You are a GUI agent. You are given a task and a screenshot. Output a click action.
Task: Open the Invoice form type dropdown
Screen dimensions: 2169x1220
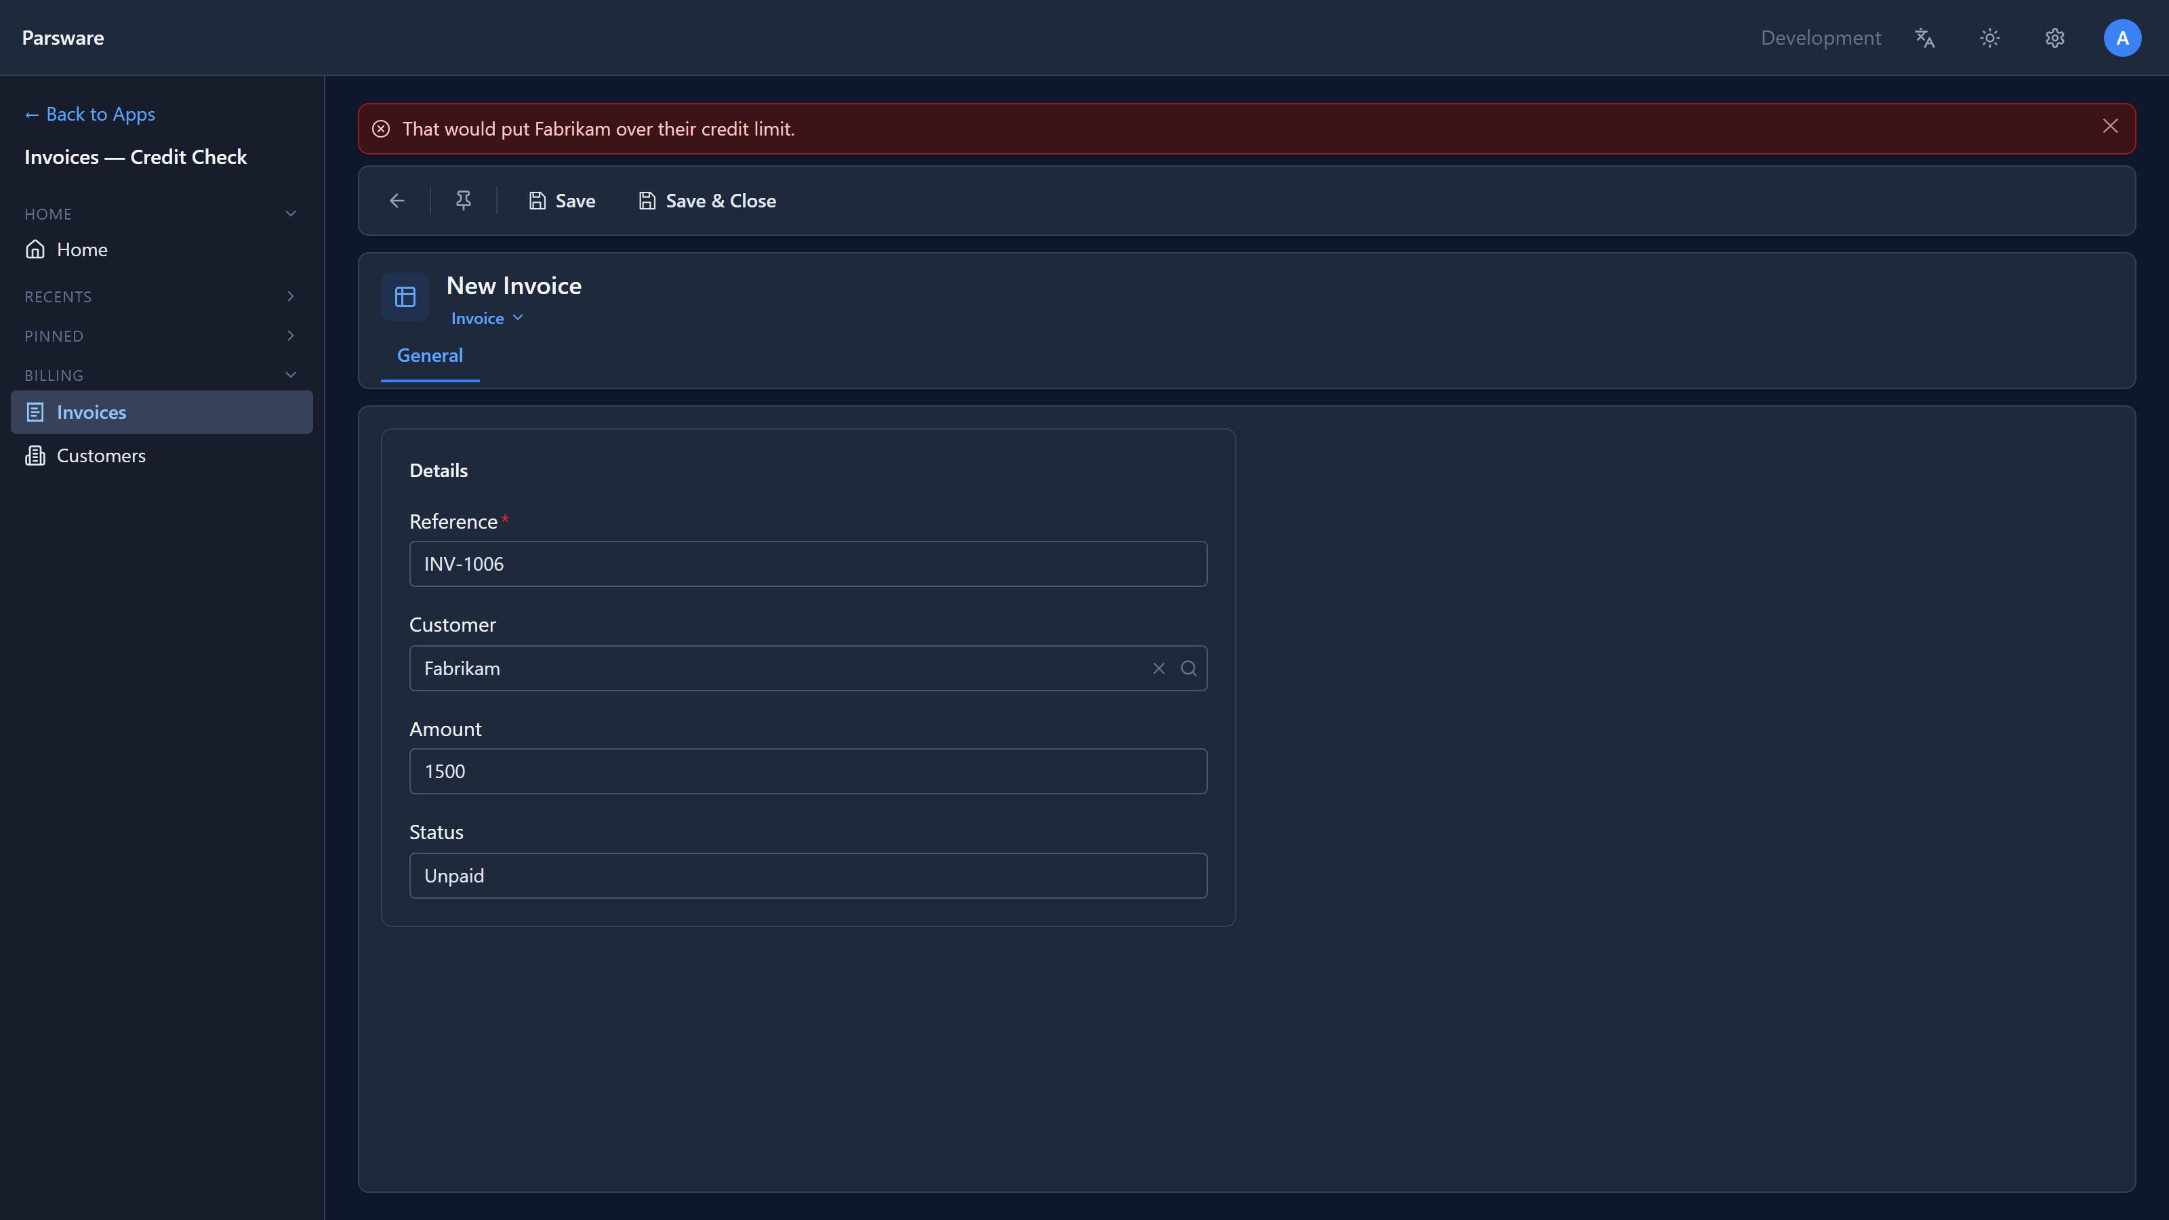[x=487, y=319]
